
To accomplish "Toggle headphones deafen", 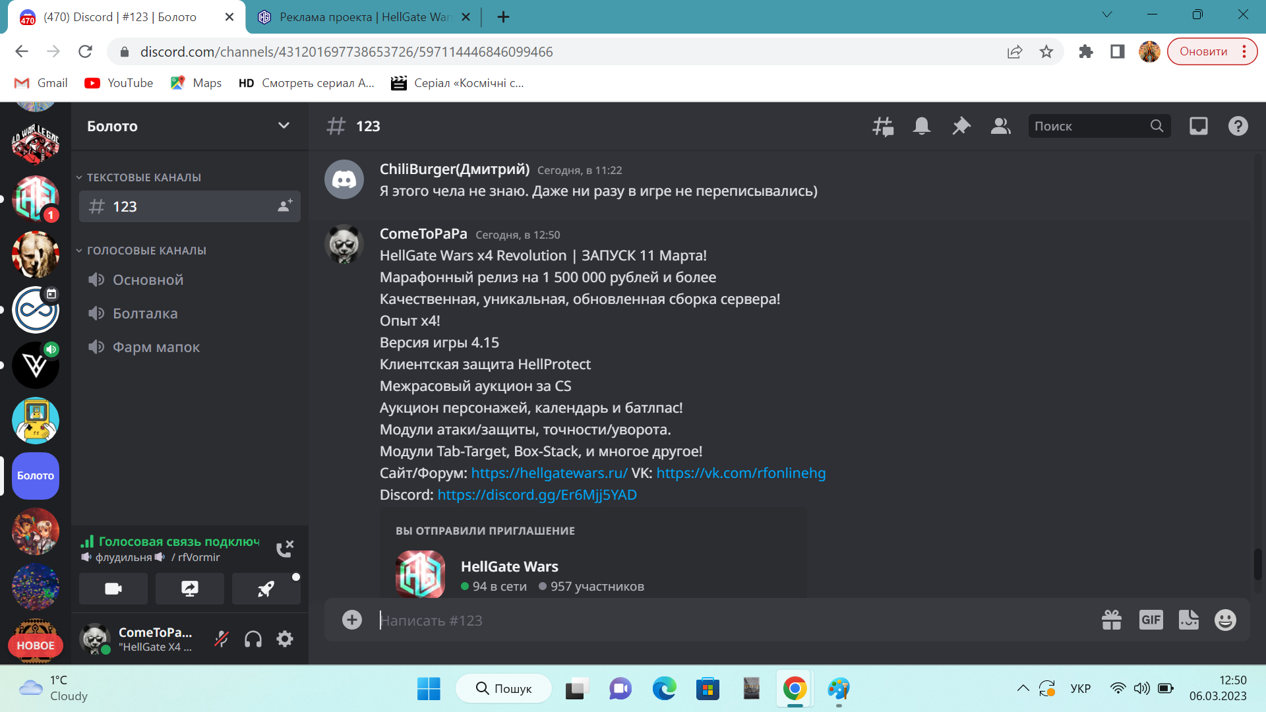I will pos(253,639).
